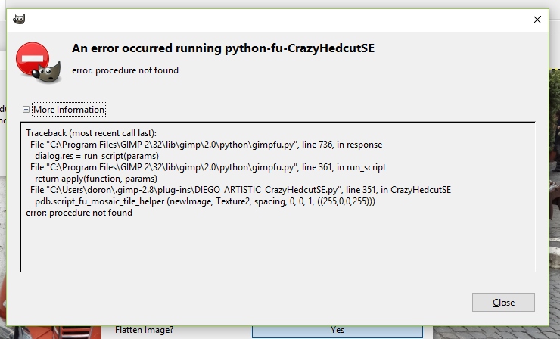560x339 pixels.
Task: Click traceback line mentioning line 361, in run_script
Action: (208, 167)
